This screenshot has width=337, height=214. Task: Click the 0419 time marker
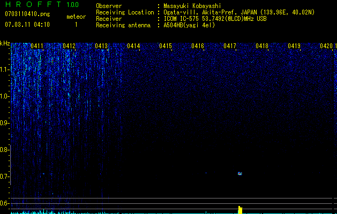point(294,46)
